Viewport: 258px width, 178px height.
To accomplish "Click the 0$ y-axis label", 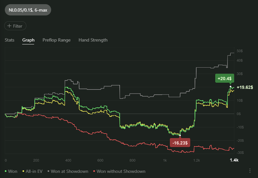I will coord(239,114).
